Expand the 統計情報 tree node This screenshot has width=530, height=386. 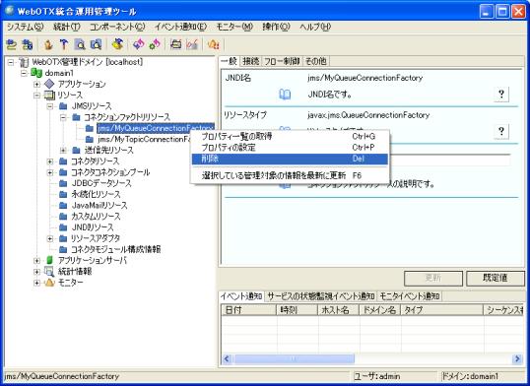[x=36, y=272]
